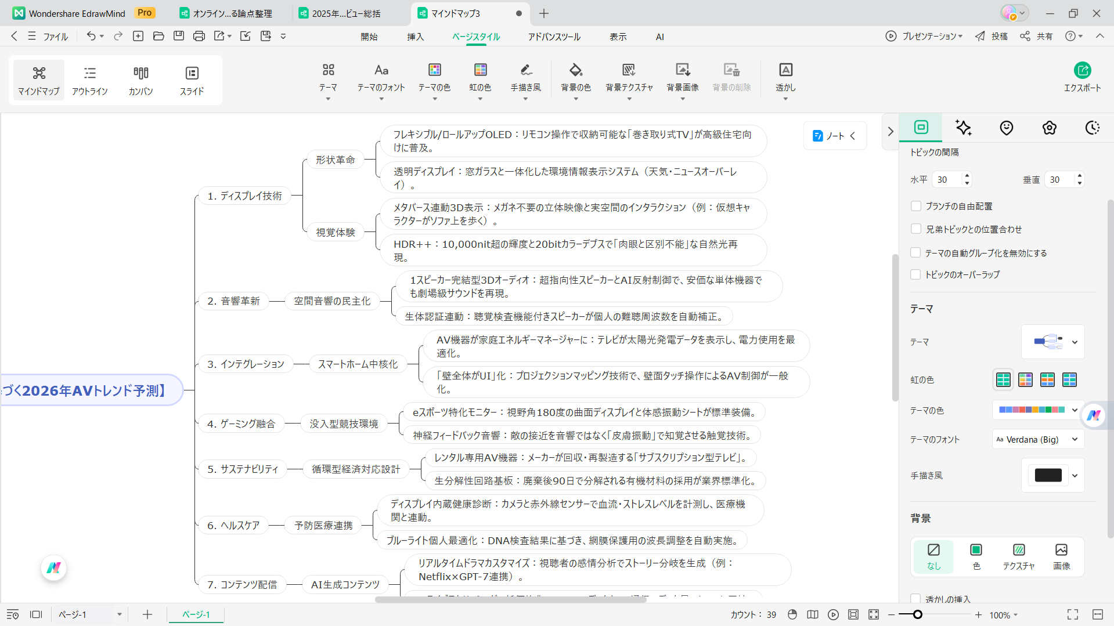Click the play presentation icon in status bar

coord(833,614)
